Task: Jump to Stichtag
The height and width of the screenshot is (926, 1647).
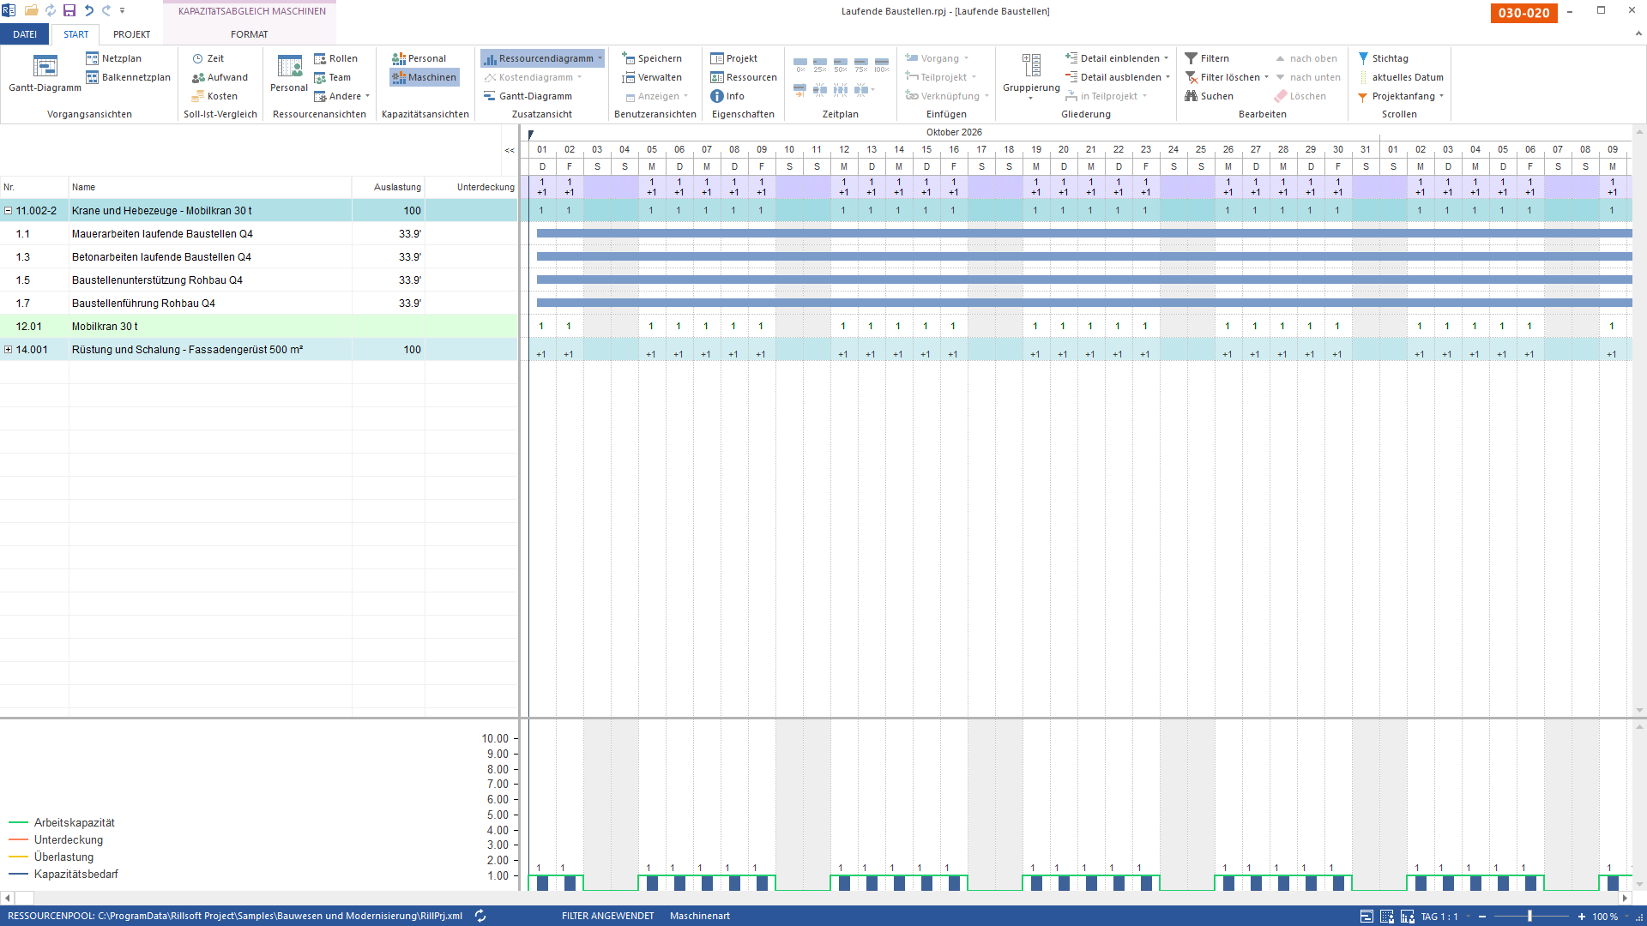Action: coord(1383,58)
